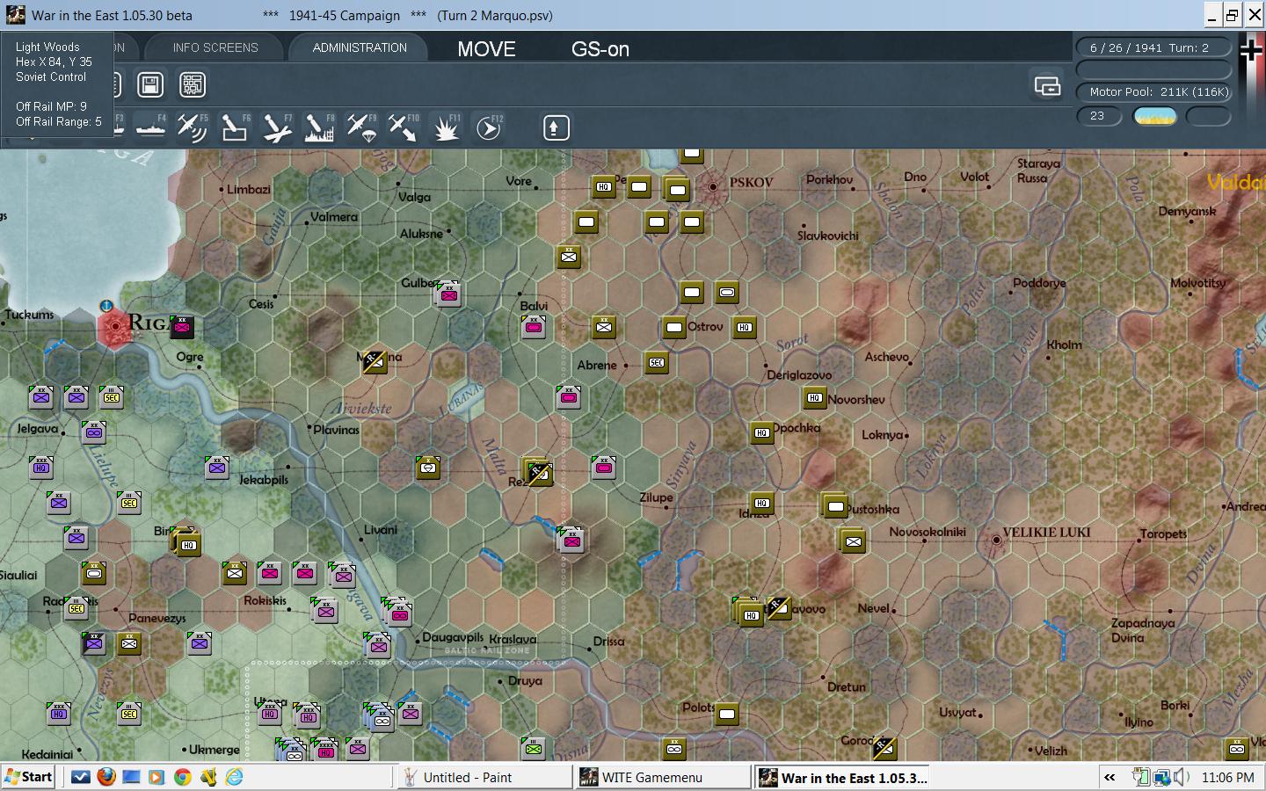The height and width of the screenshot is (791, 1266).
Task: Click the up-arrow toolbar button
Action: point(555,128)
